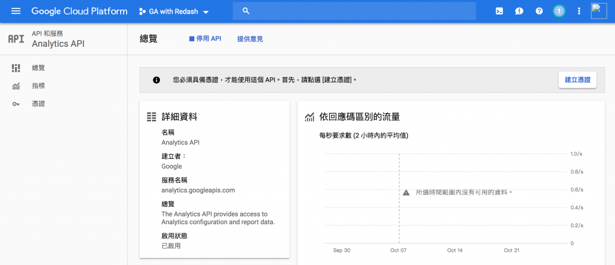Select analytics.googleapis.com service name text
Viewport: 615px width, 265px height.
pos(198,191)
